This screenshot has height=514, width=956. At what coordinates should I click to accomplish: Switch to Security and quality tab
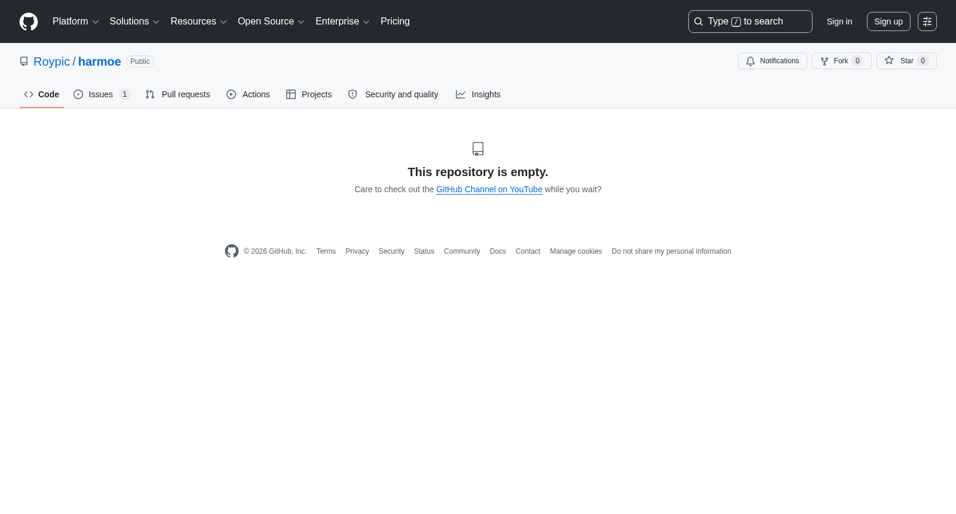pos(393,94)
